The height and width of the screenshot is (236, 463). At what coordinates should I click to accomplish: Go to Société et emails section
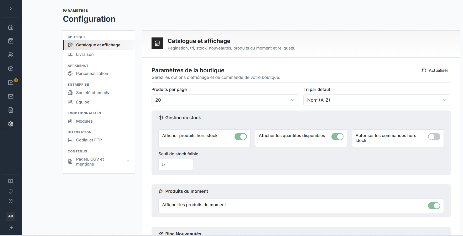[99, 93]
